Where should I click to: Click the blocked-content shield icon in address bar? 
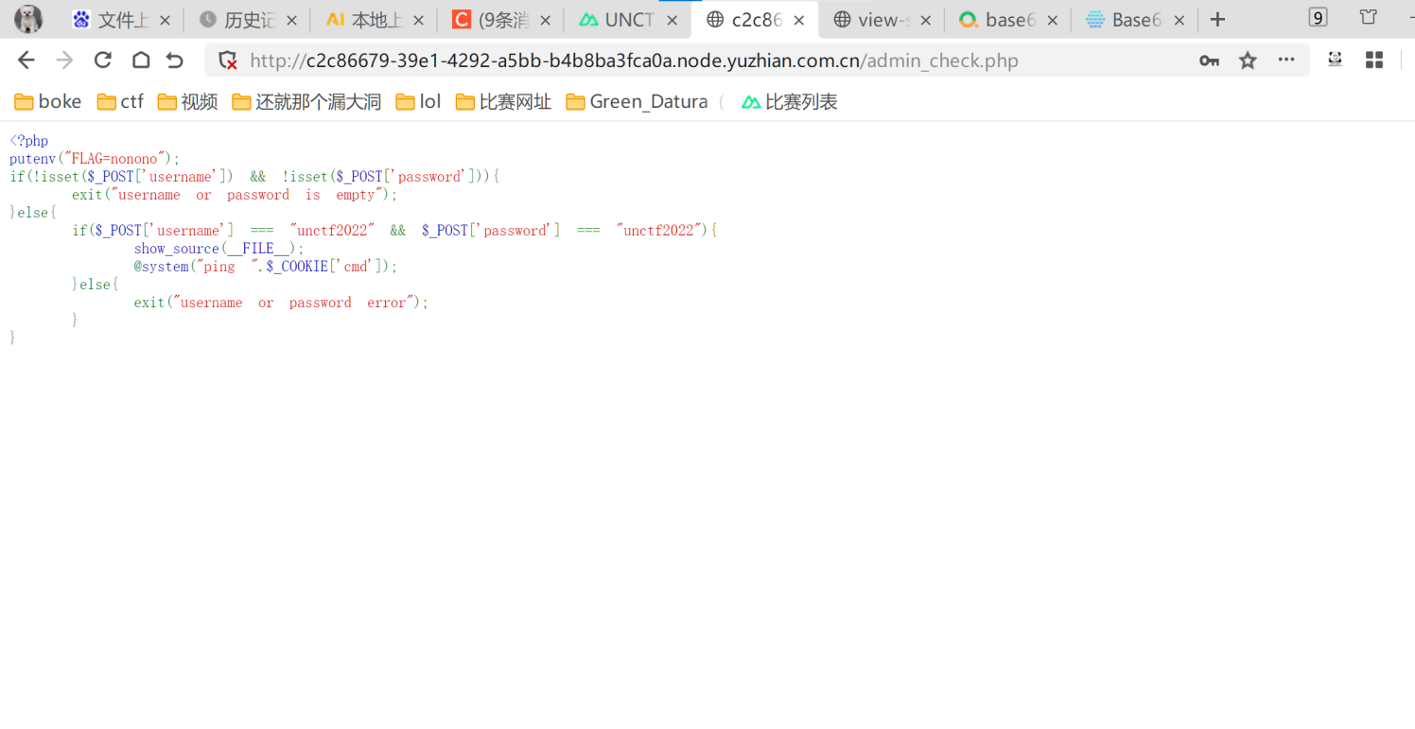227,60
